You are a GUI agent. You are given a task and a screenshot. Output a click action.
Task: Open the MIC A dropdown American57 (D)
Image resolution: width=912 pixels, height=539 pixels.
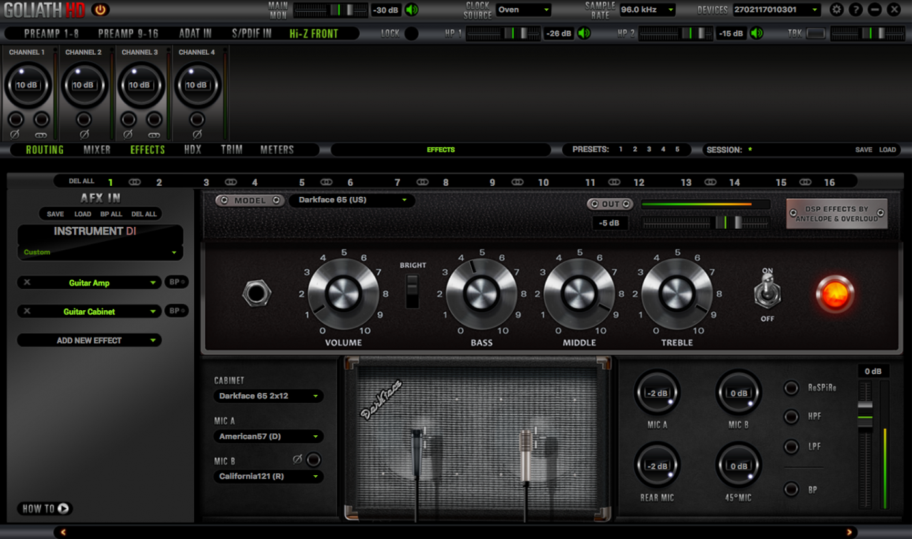tap(268, 436)
